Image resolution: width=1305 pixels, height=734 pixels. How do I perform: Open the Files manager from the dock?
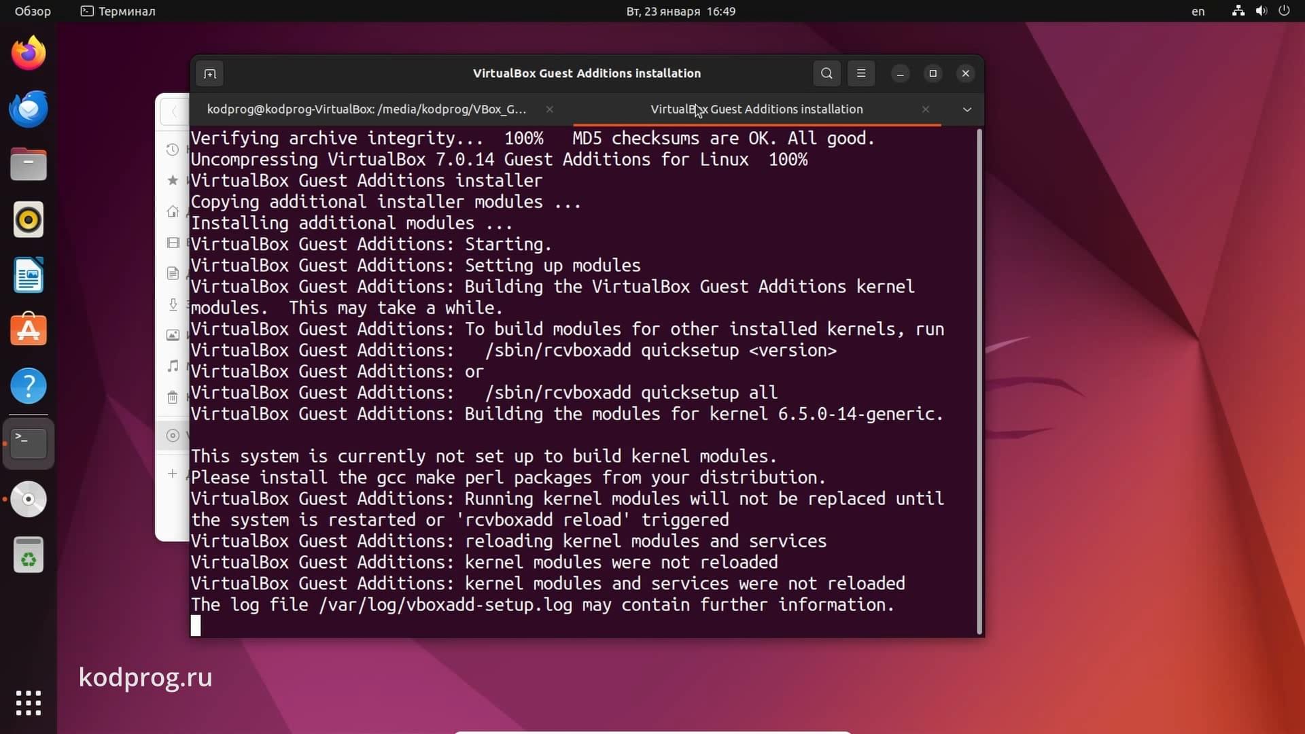tap(29, 164)
